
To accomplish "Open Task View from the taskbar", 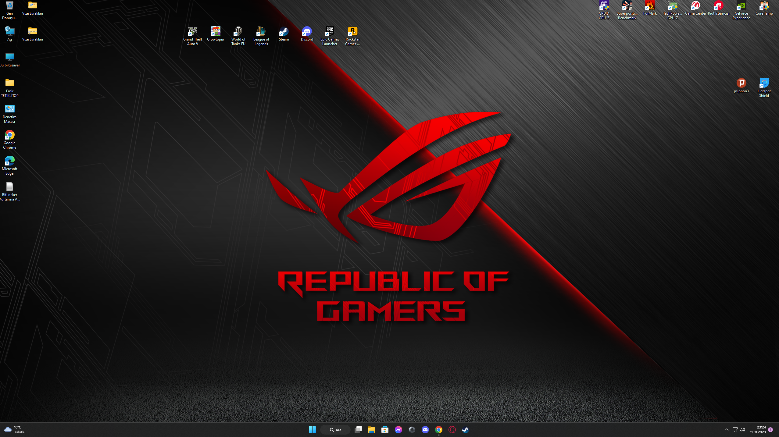I will (x=358, y=430).
